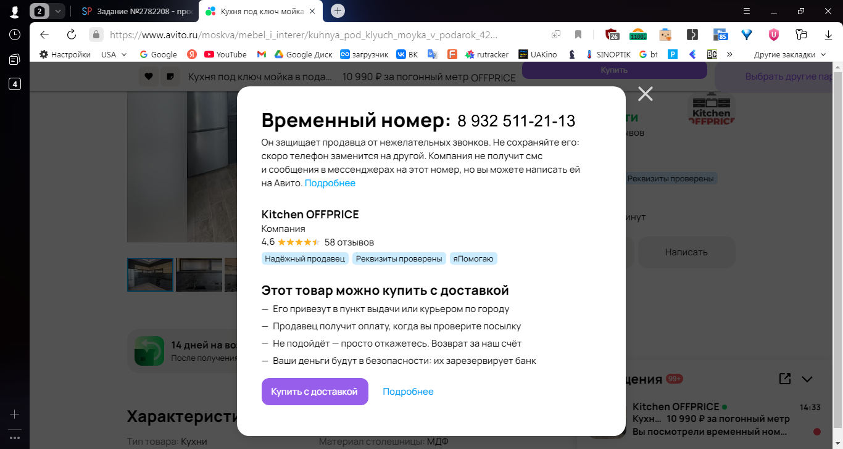The height and width of the screenshot is (449, 843).
Task: Expand 'USA' bookmarks folder
Action: 114,54
